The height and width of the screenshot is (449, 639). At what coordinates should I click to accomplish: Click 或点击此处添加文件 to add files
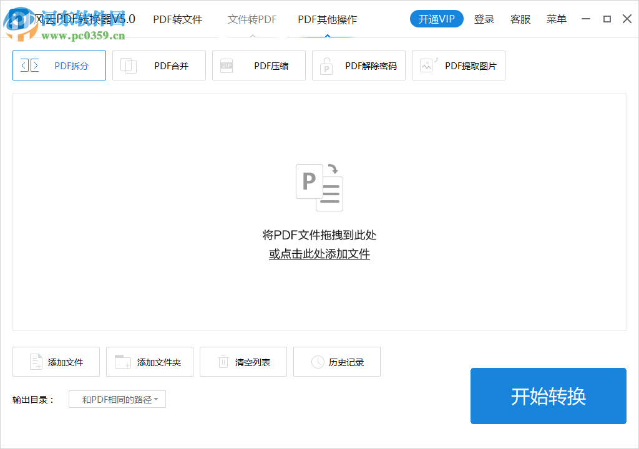pos(319,254)
